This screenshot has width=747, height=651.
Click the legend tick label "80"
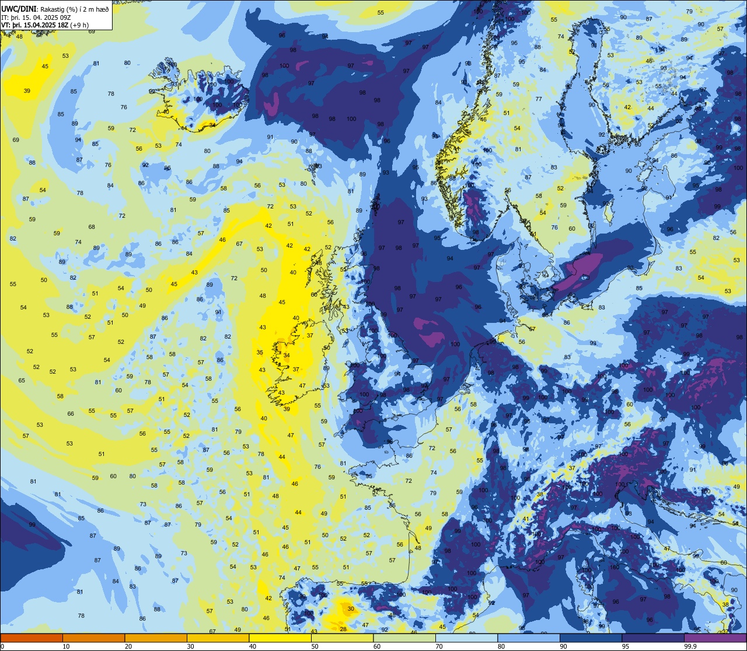pyautogui.click(x=501, y=646)
